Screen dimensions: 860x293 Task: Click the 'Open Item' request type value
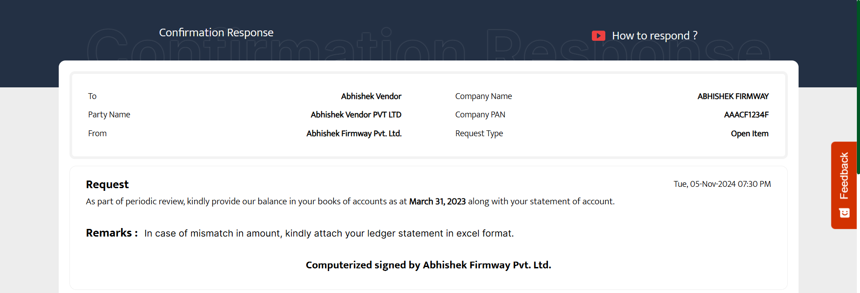point(749,134)
